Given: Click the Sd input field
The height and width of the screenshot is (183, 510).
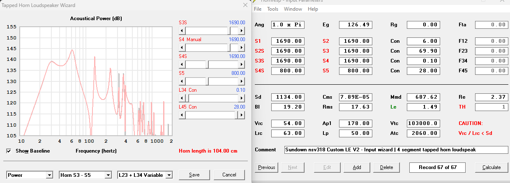Looking at the screenshot, I should 288,97.
